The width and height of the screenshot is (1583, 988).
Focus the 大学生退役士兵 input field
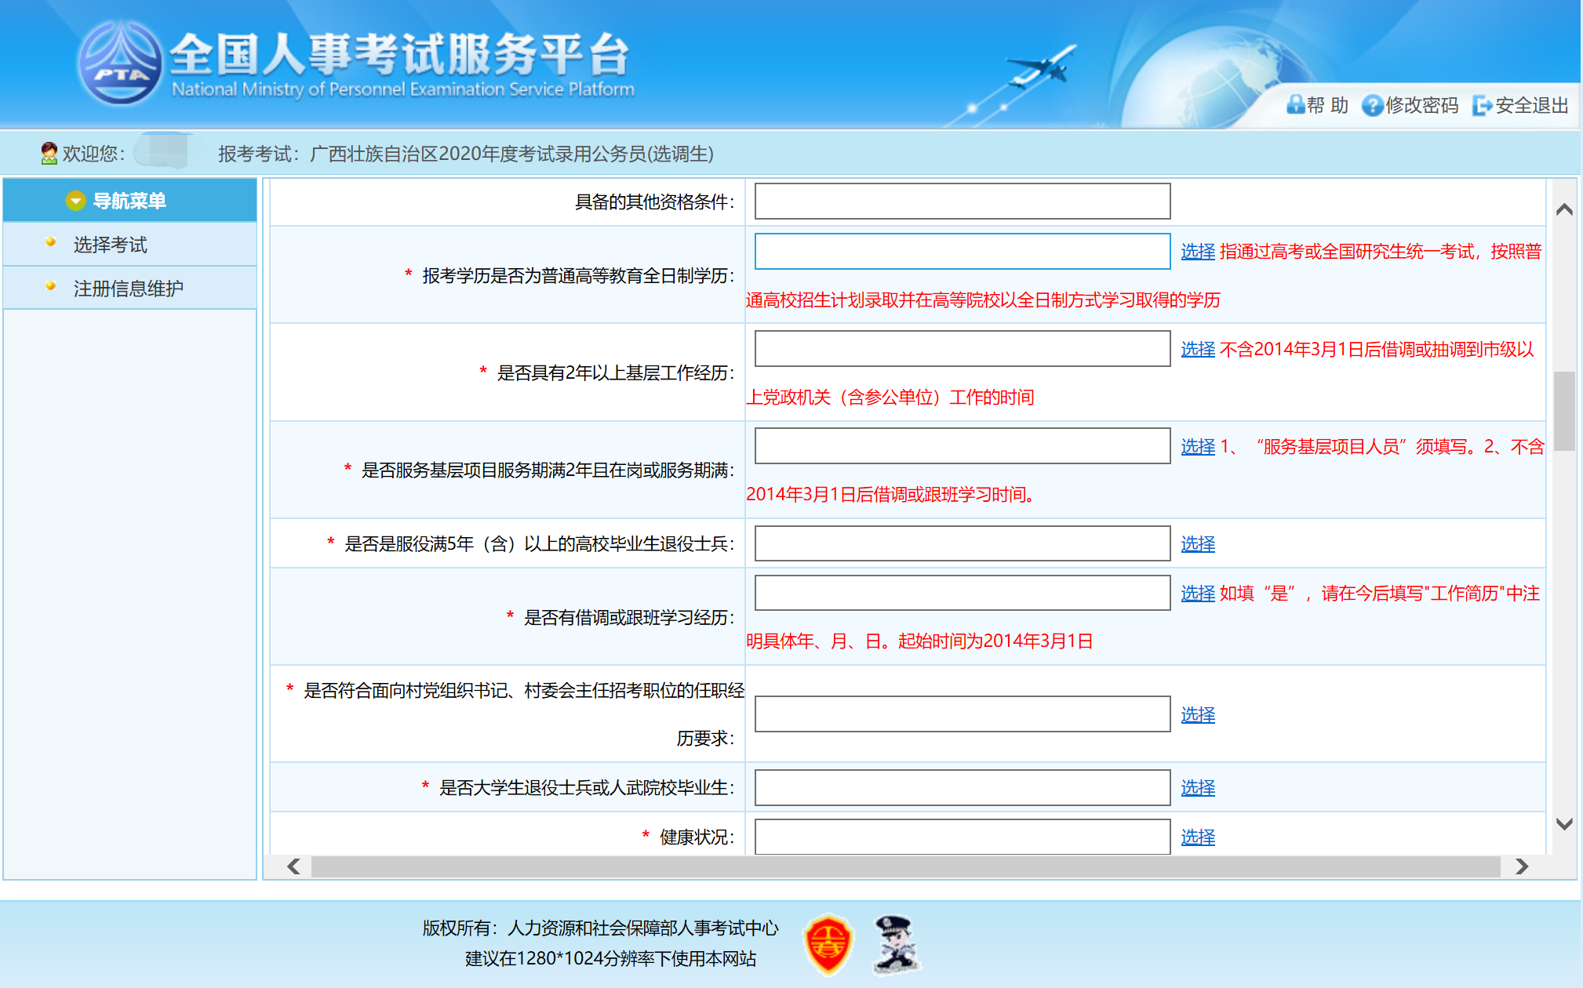(x=963, y=787)
